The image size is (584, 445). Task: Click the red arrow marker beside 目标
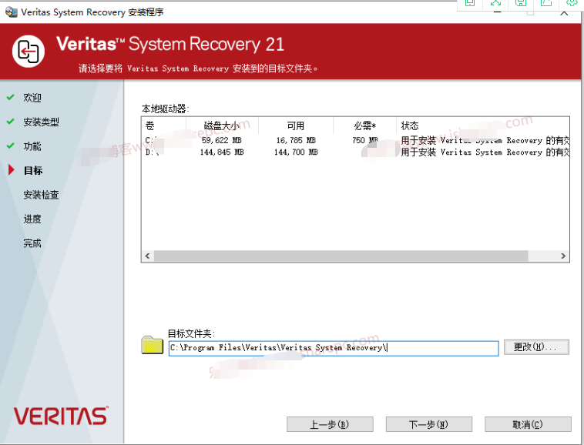pyautogui.click(x=12, y=170)
